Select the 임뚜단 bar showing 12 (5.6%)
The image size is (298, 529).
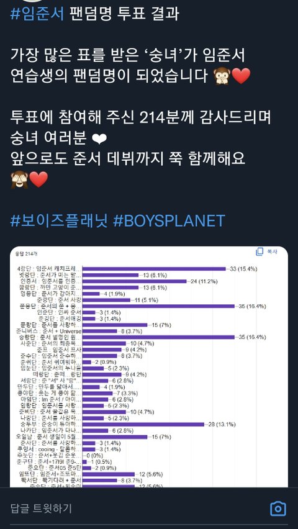coord(108,474)
